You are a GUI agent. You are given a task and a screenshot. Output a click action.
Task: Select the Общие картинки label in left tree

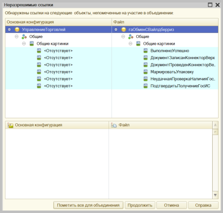point(52,44)
